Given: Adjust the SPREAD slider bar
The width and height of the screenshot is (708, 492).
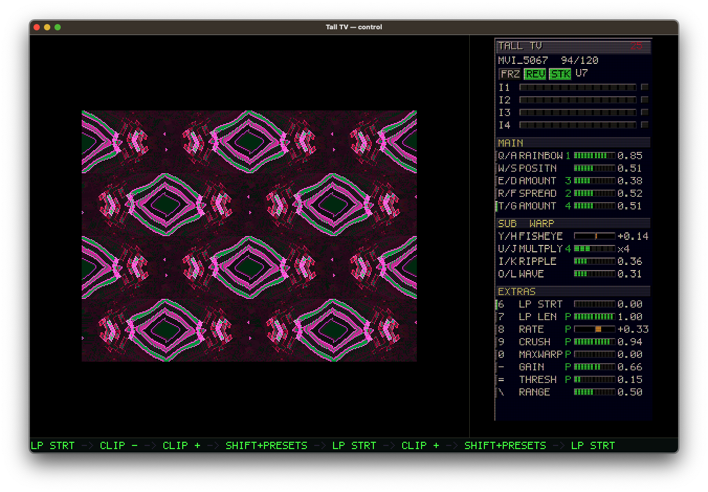Looking at the screenshot, I should [x=594, y=193].
